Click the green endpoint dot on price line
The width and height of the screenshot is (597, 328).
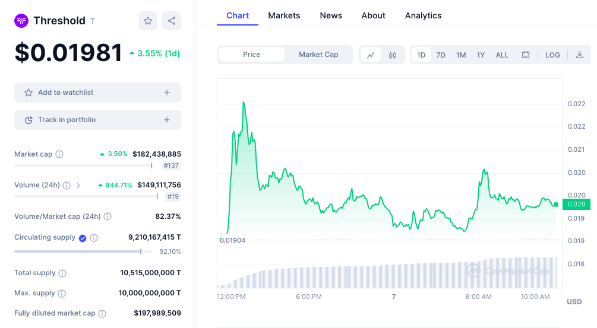click(x=556, y=205)
